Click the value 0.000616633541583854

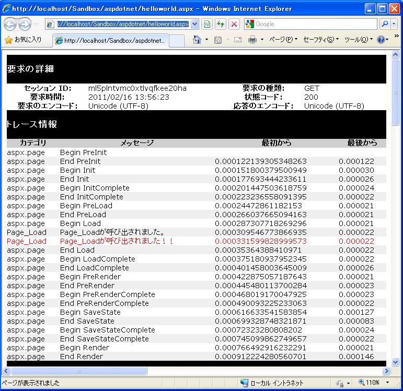[261, 312]
